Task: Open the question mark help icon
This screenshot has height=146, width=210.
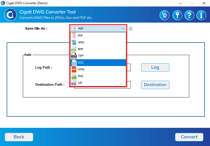Action: (189, 15)
